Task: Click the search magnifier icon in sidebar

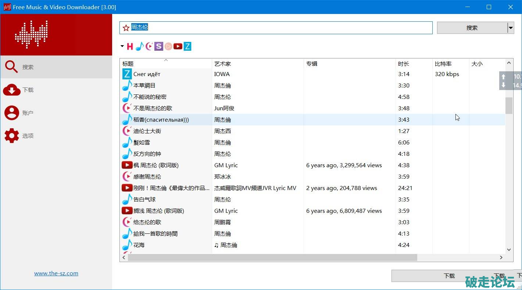Action: pos(11,67)
